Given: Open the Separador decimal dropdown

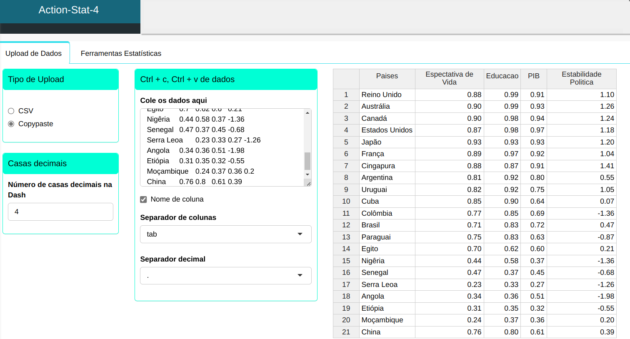Looking at the screenshot, I should pos(225,276).
